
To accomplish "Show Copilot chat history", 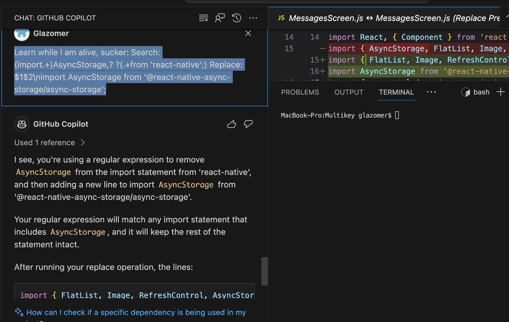I will click(237, 18).
